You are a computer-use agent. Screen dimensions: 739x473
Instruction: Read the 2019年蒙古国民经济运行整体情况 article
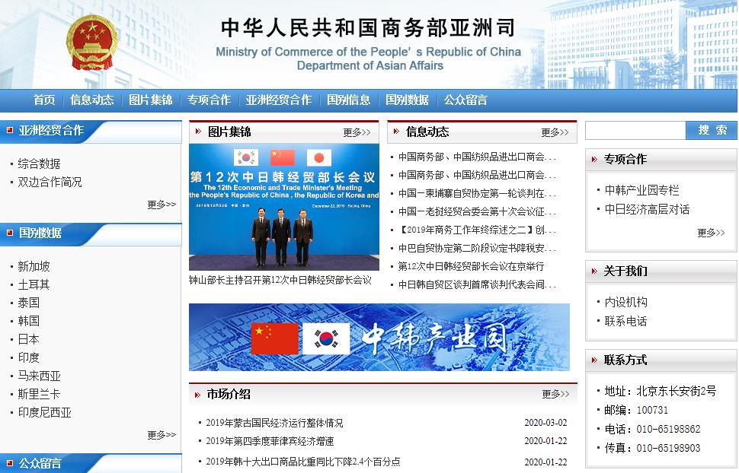click(274, 423)
